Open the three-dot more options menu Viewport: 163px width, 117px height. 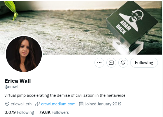tap(99, 63)
